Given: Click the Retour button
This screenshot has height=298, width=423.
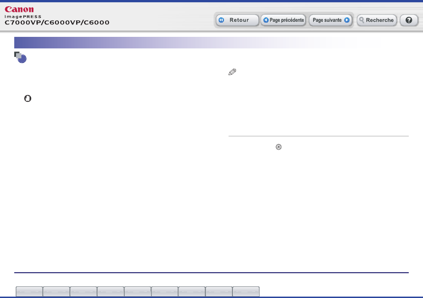Looking at the screenshot, I should [x=237, y=20].
